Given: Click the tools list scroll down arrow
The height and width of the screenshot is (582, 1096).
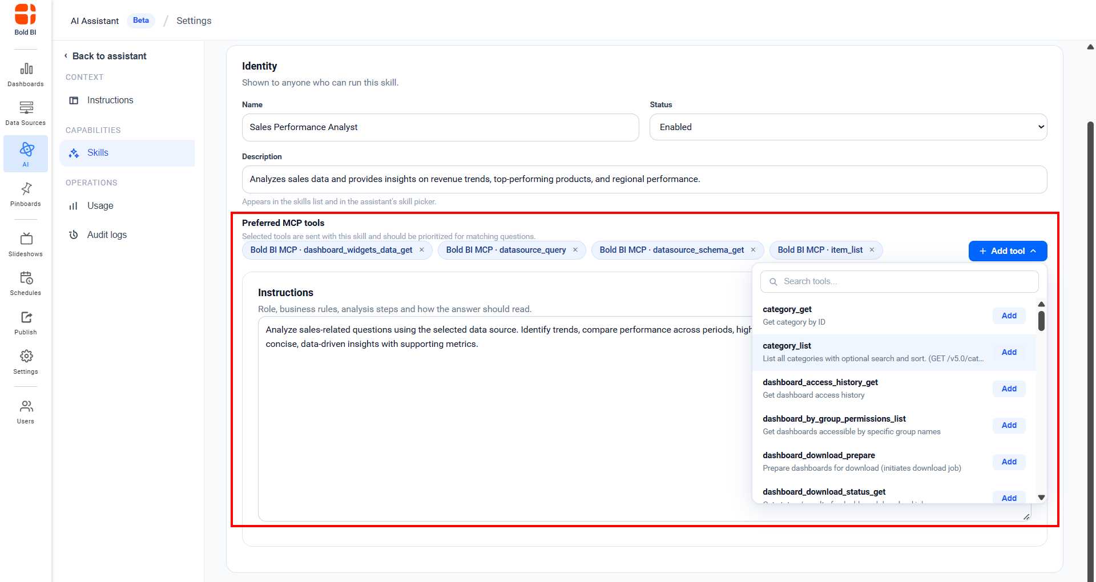Looking at the screenshot, I should click(x=1041, y=498).
